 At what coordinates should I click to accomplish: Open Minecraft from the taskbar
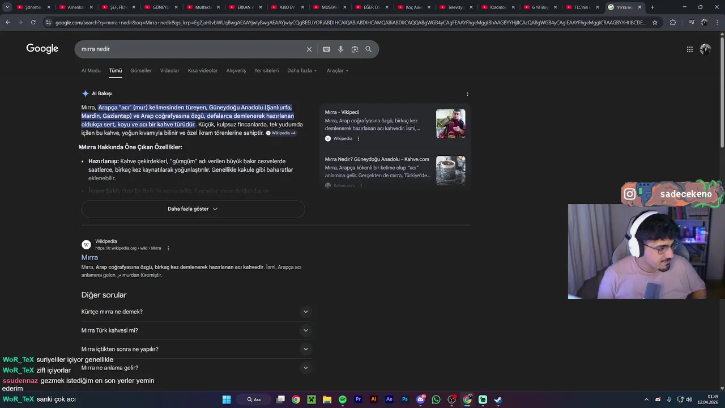(312, 399)
